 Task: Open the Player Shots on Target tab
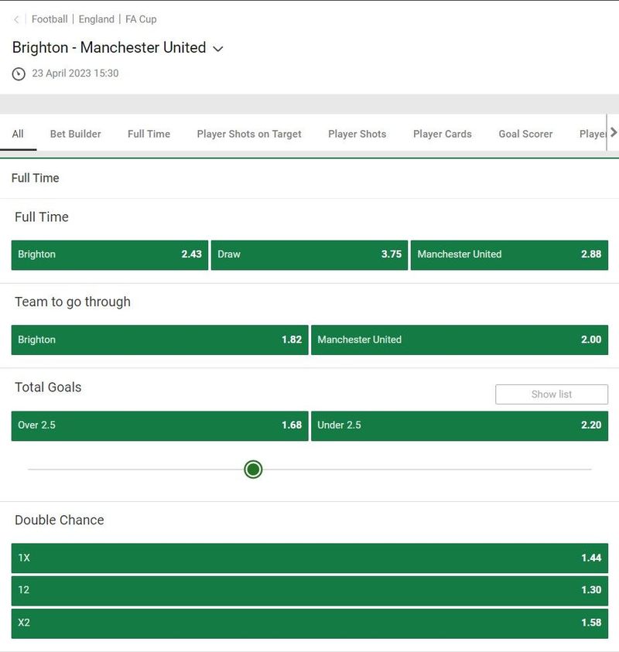[249, 134]
